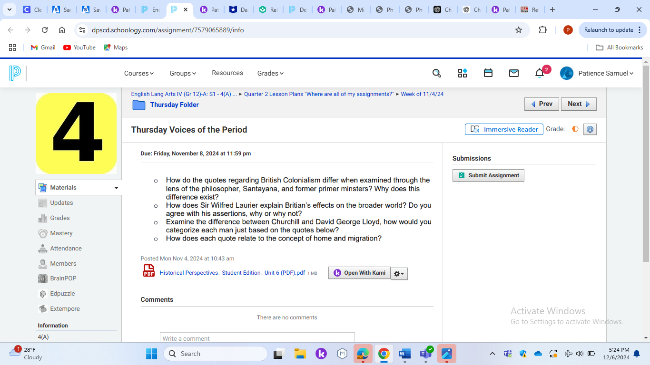Image resolution: width=650 pixels, height=365 pixels.
Task: Open BrainPOP in the course sidebar
Action: click(x=63, y=279)
